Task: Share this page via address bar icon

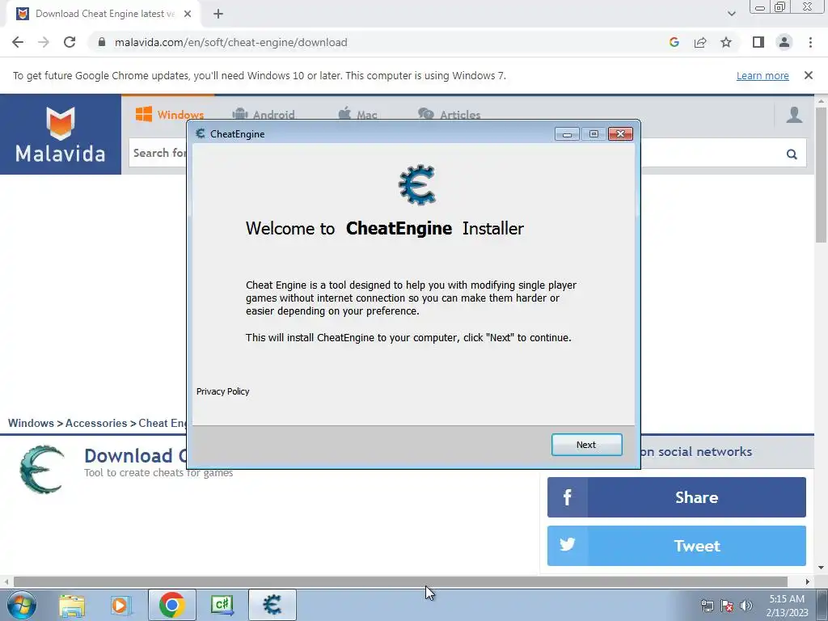Action: click(700, 42)
